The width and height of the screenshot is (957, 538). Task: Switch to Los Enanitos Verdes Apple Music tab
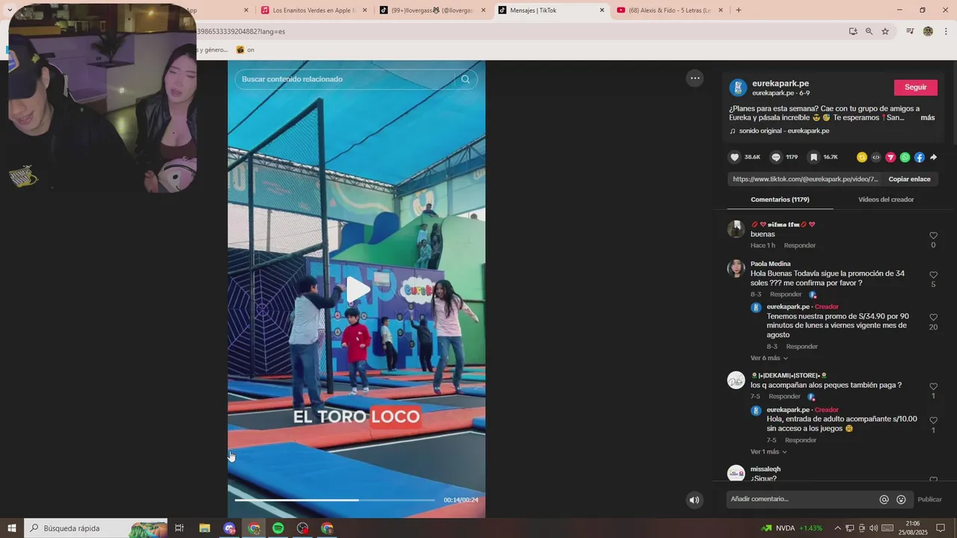pyautogui.click(x=314, y=10)
